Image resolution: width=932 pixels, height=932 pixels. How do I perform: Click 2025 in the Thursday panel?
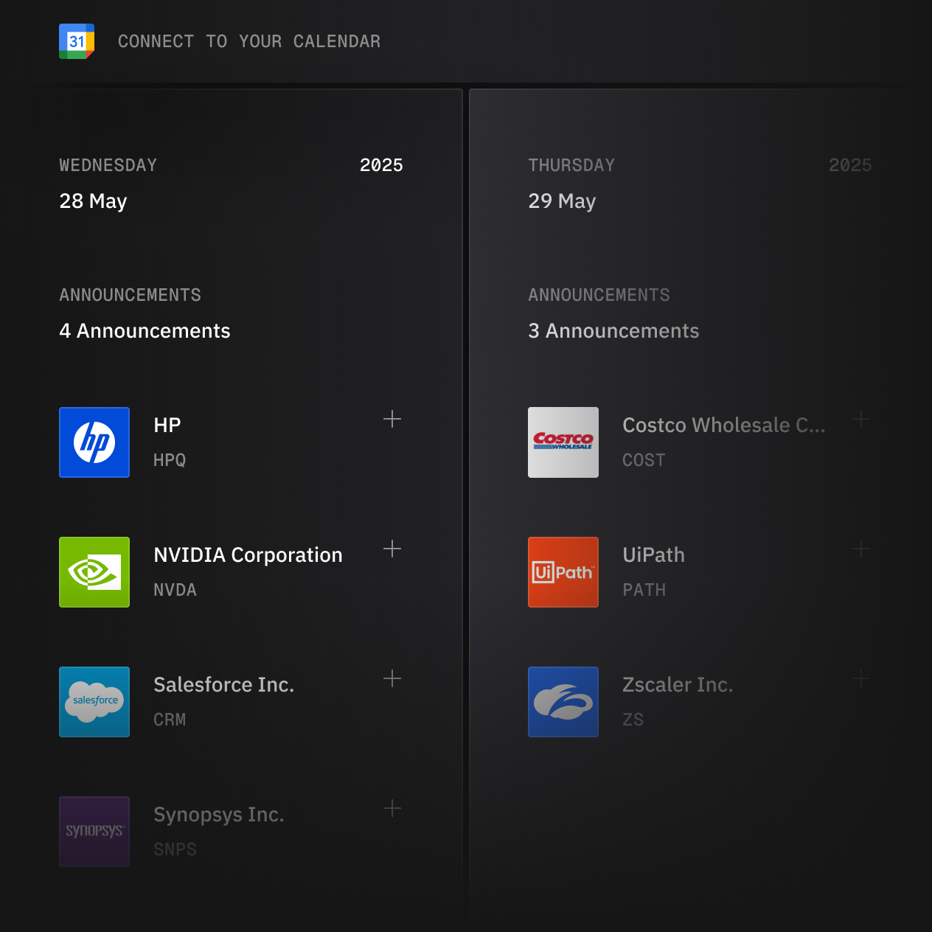(x=850, y=165)
